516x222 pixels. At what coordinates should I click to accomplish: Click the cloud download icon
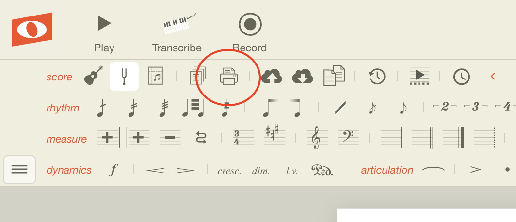point(303,76)
